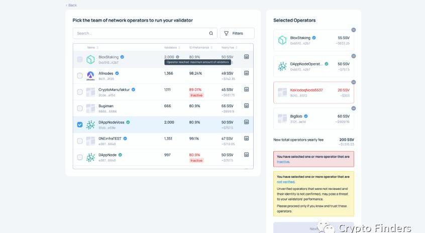Toggle BloxStaking row checkbox
This screenshot has width=425, height=233.
(80, 59)
